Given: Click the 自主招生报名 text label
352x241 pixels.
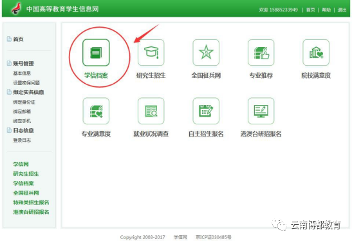Looking at the screenshot, I should (x=206, y=134).
